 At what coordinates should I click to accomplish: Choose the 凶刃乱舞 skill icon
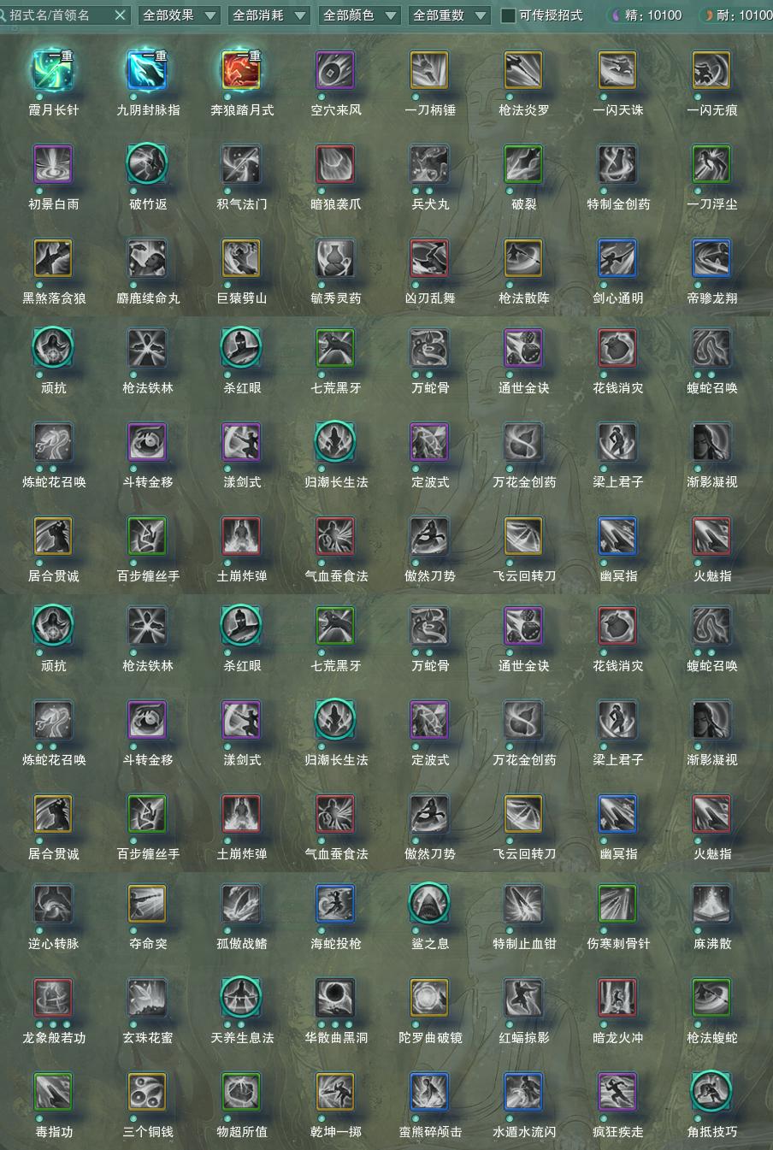pyautogui.click(x=430, y=258)
